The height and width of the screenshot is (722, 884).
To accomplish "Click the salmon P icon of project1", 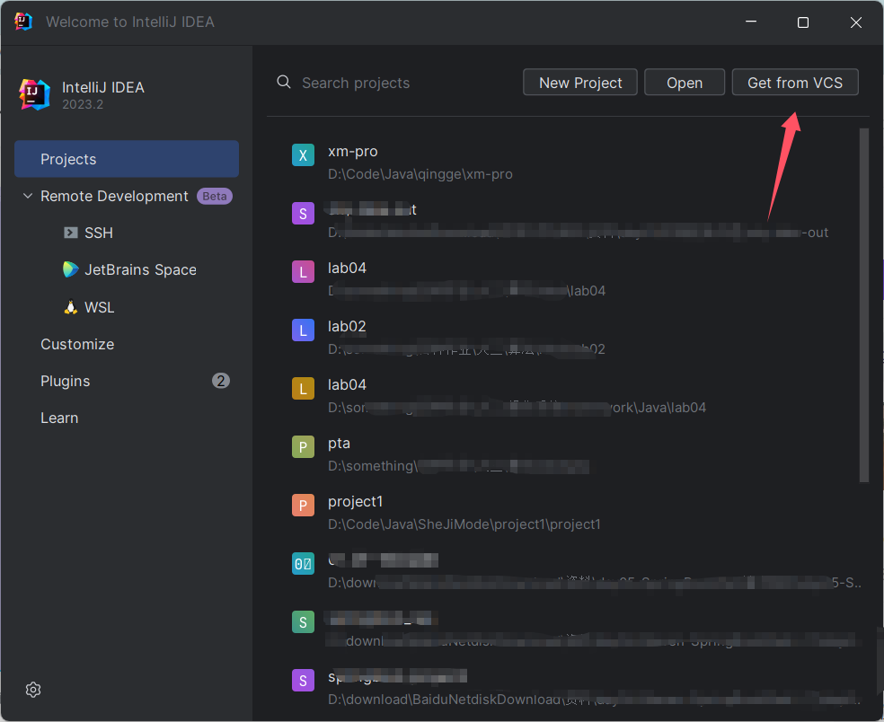I will coord(303,505).
